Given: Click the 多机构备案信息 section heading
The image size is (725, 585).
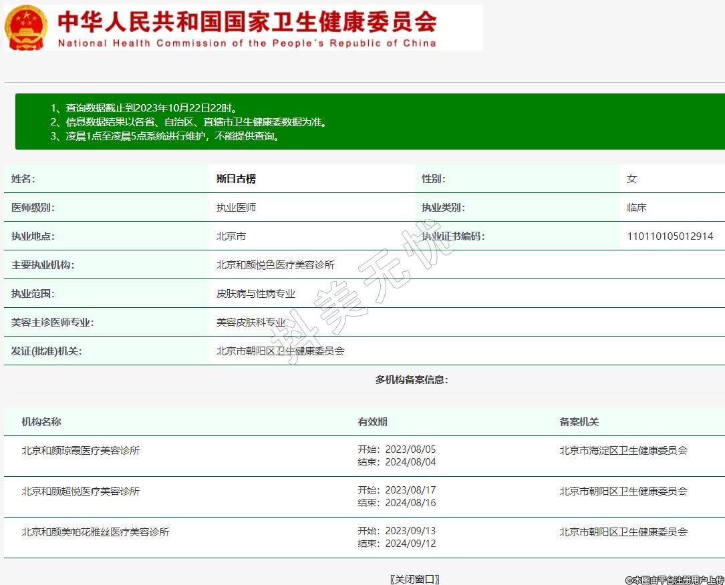Looking at the screenshot, I should (412, 380).
